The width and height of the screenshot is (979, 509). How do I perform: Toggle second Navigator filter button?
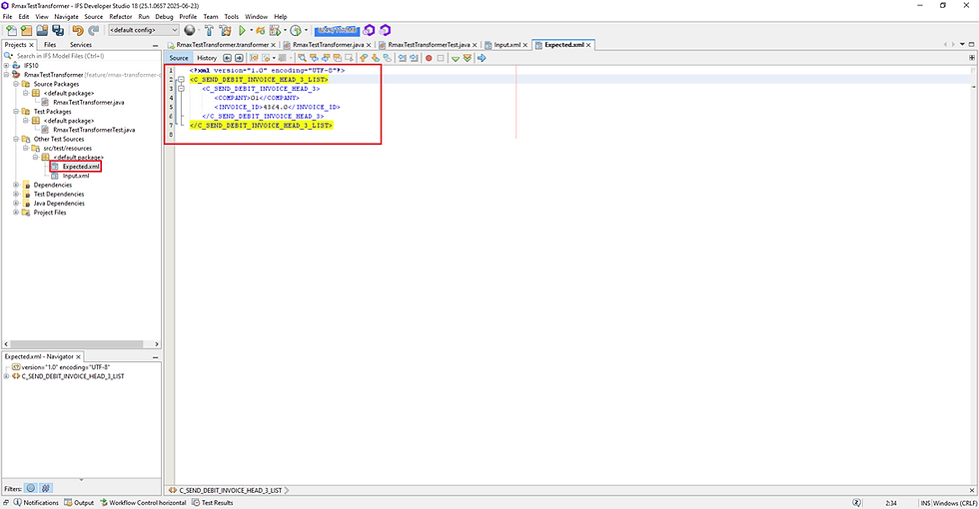coord(46,488)
